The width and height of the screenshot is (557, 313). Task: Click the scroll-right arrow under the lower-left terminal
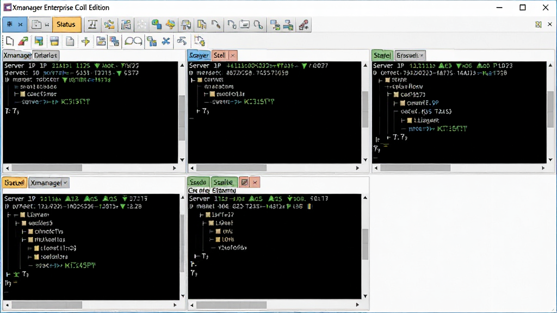[x=175, y=305]
